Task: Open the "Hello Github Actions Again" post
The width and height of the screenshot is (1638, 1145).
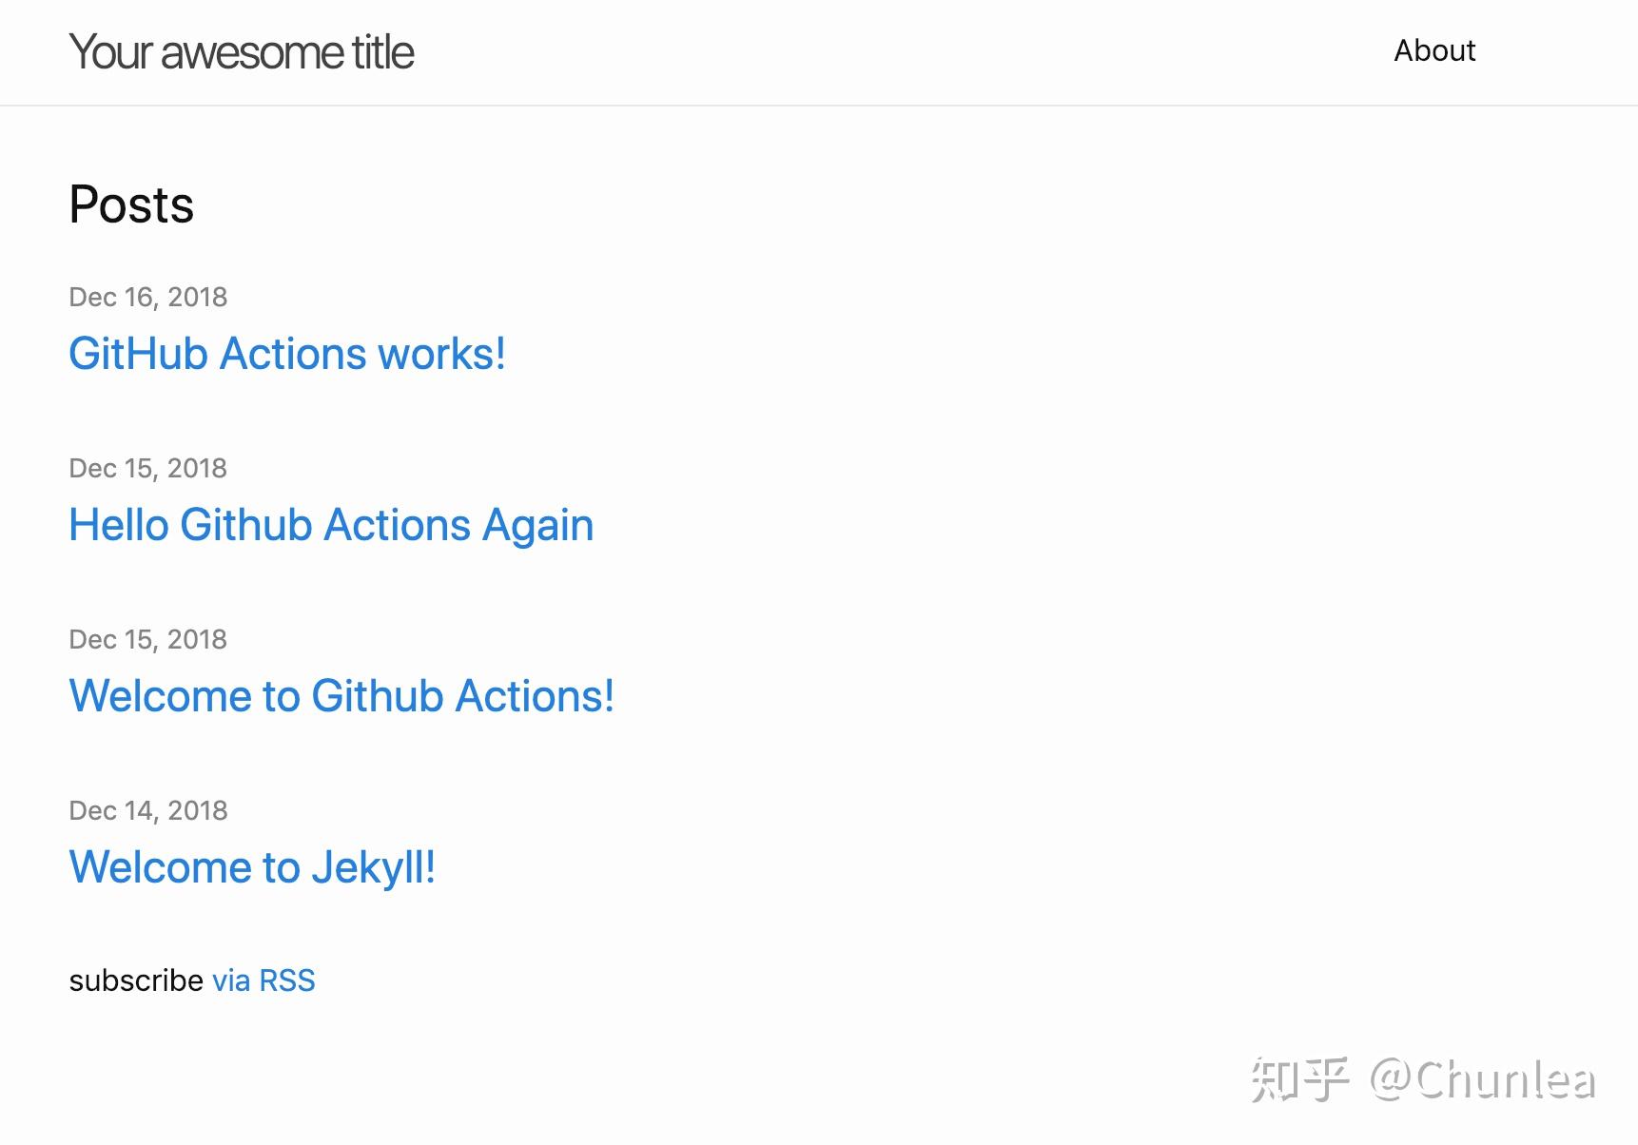Action: tap(331, 524)
